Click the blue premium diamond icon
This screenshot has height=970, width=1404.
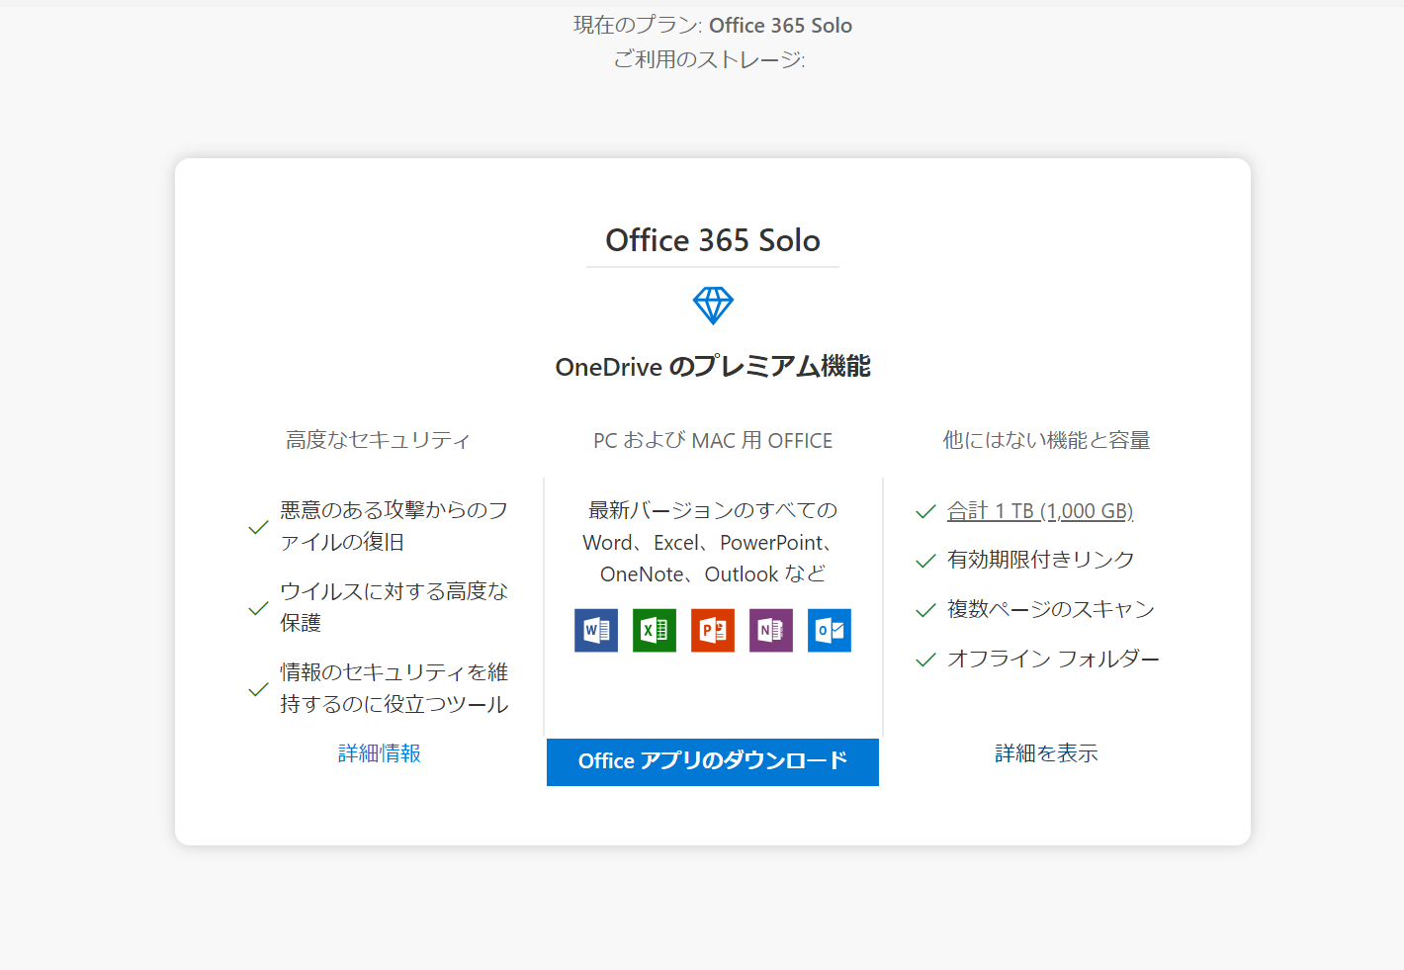coord(713,306)
